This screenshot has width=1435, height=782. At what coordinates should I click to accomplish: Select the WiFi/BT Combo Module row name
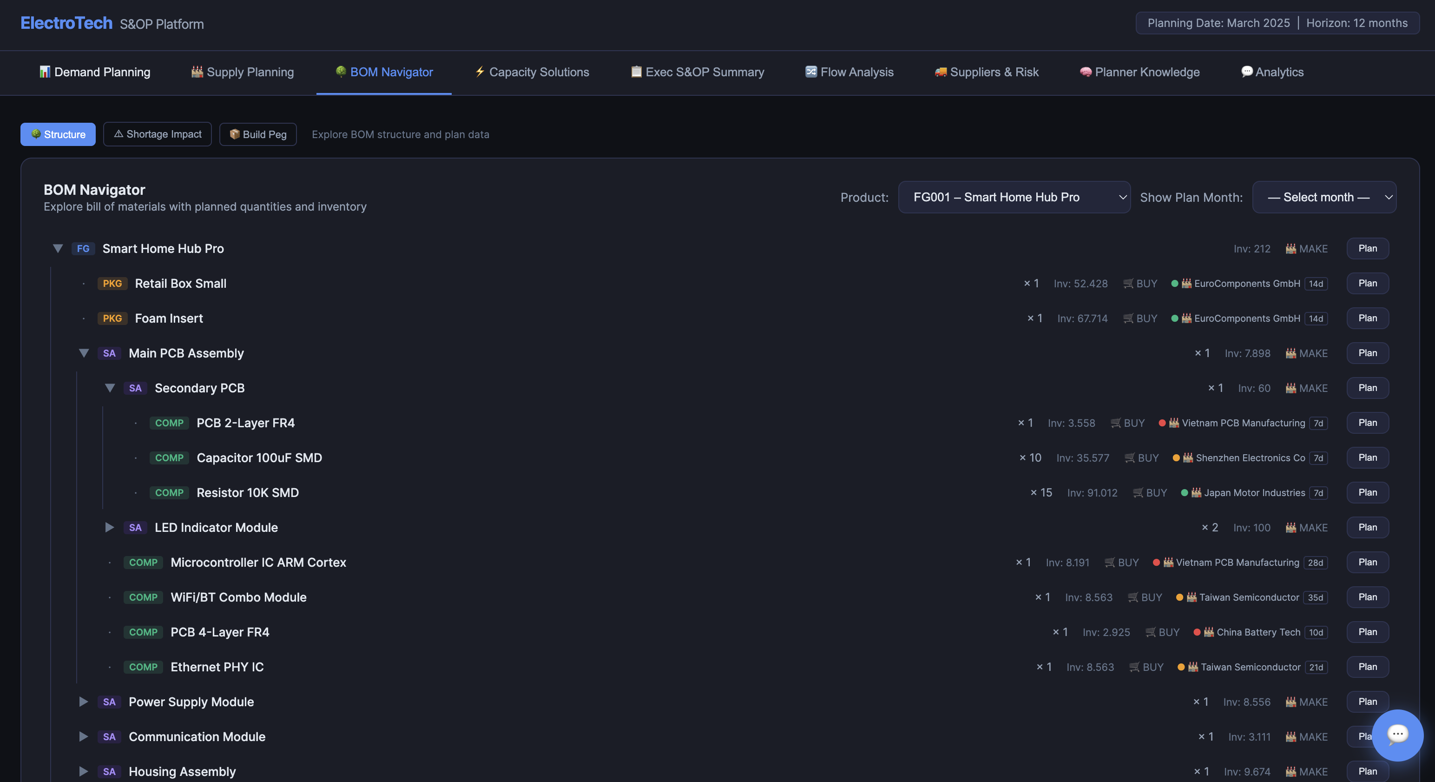238,597
